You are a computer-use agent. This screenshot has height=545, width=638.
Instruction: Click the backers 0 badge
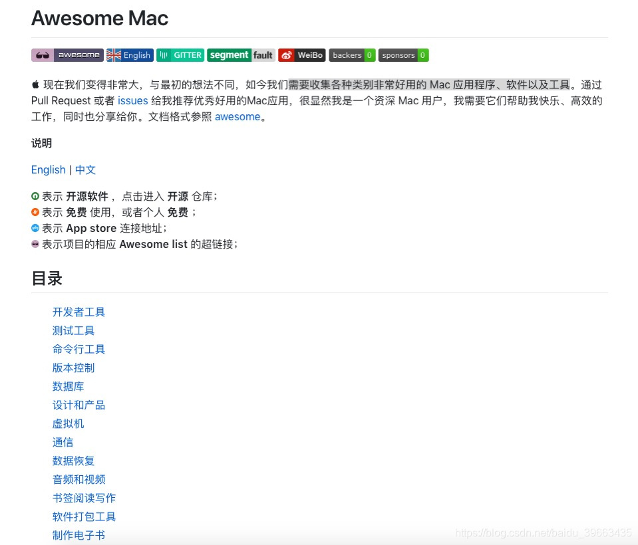coord(351,55)
